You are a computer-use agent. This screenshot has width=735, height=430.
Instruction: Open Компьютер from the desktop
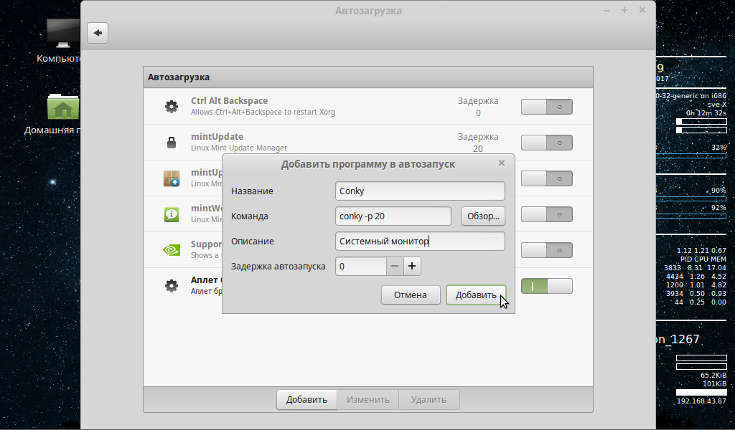(63, 32)
